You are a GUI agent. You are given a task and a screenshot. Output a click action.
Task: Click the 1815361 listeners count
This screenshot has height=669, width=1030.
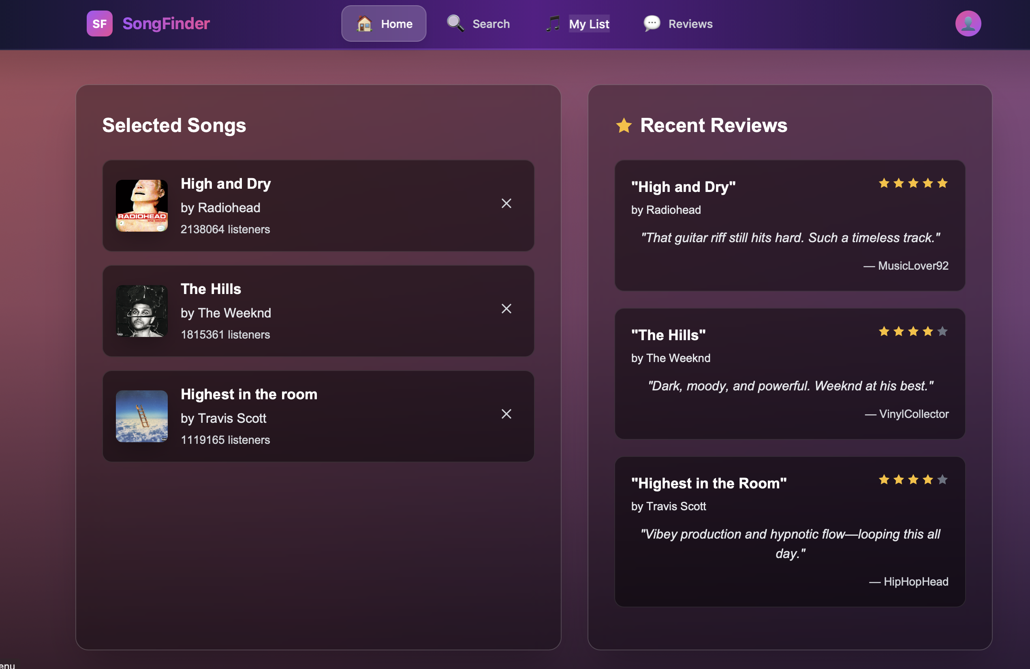225,334
